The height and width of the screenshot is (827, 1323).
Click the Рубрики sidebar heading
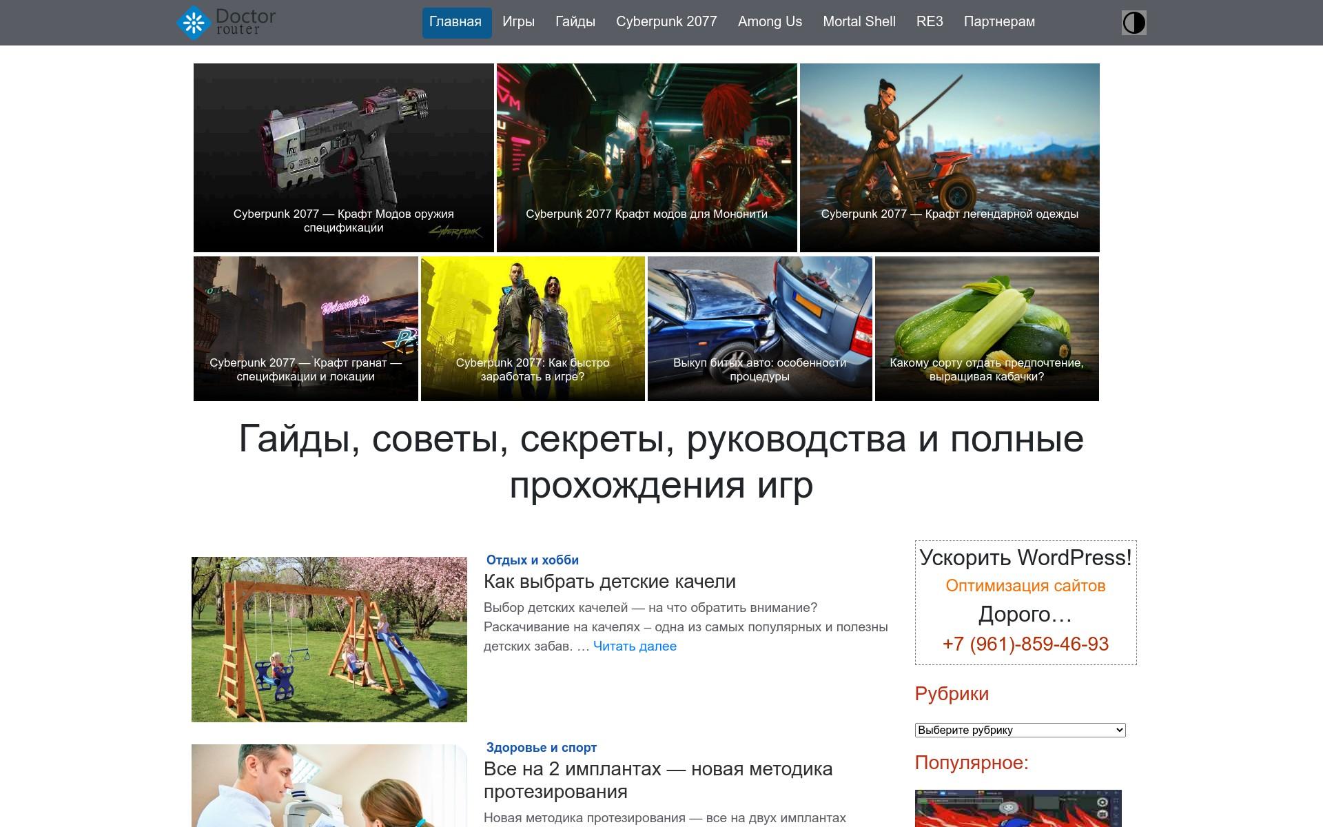click(952, 694)
